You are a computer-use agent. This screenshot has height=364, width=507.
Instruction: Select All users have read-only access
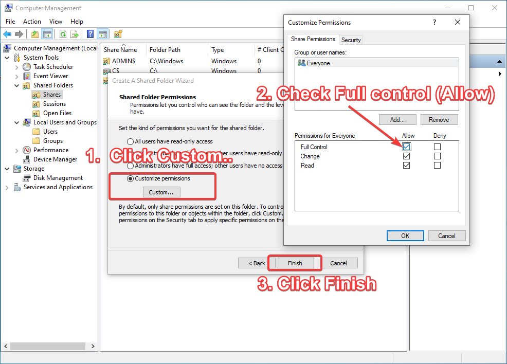[x=130, y=141]
